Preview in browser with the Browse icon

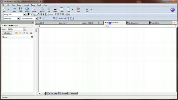34,10
